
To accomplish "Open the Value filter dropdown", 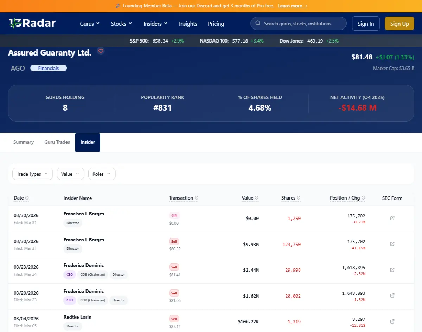I will click(x=70, y=174).
